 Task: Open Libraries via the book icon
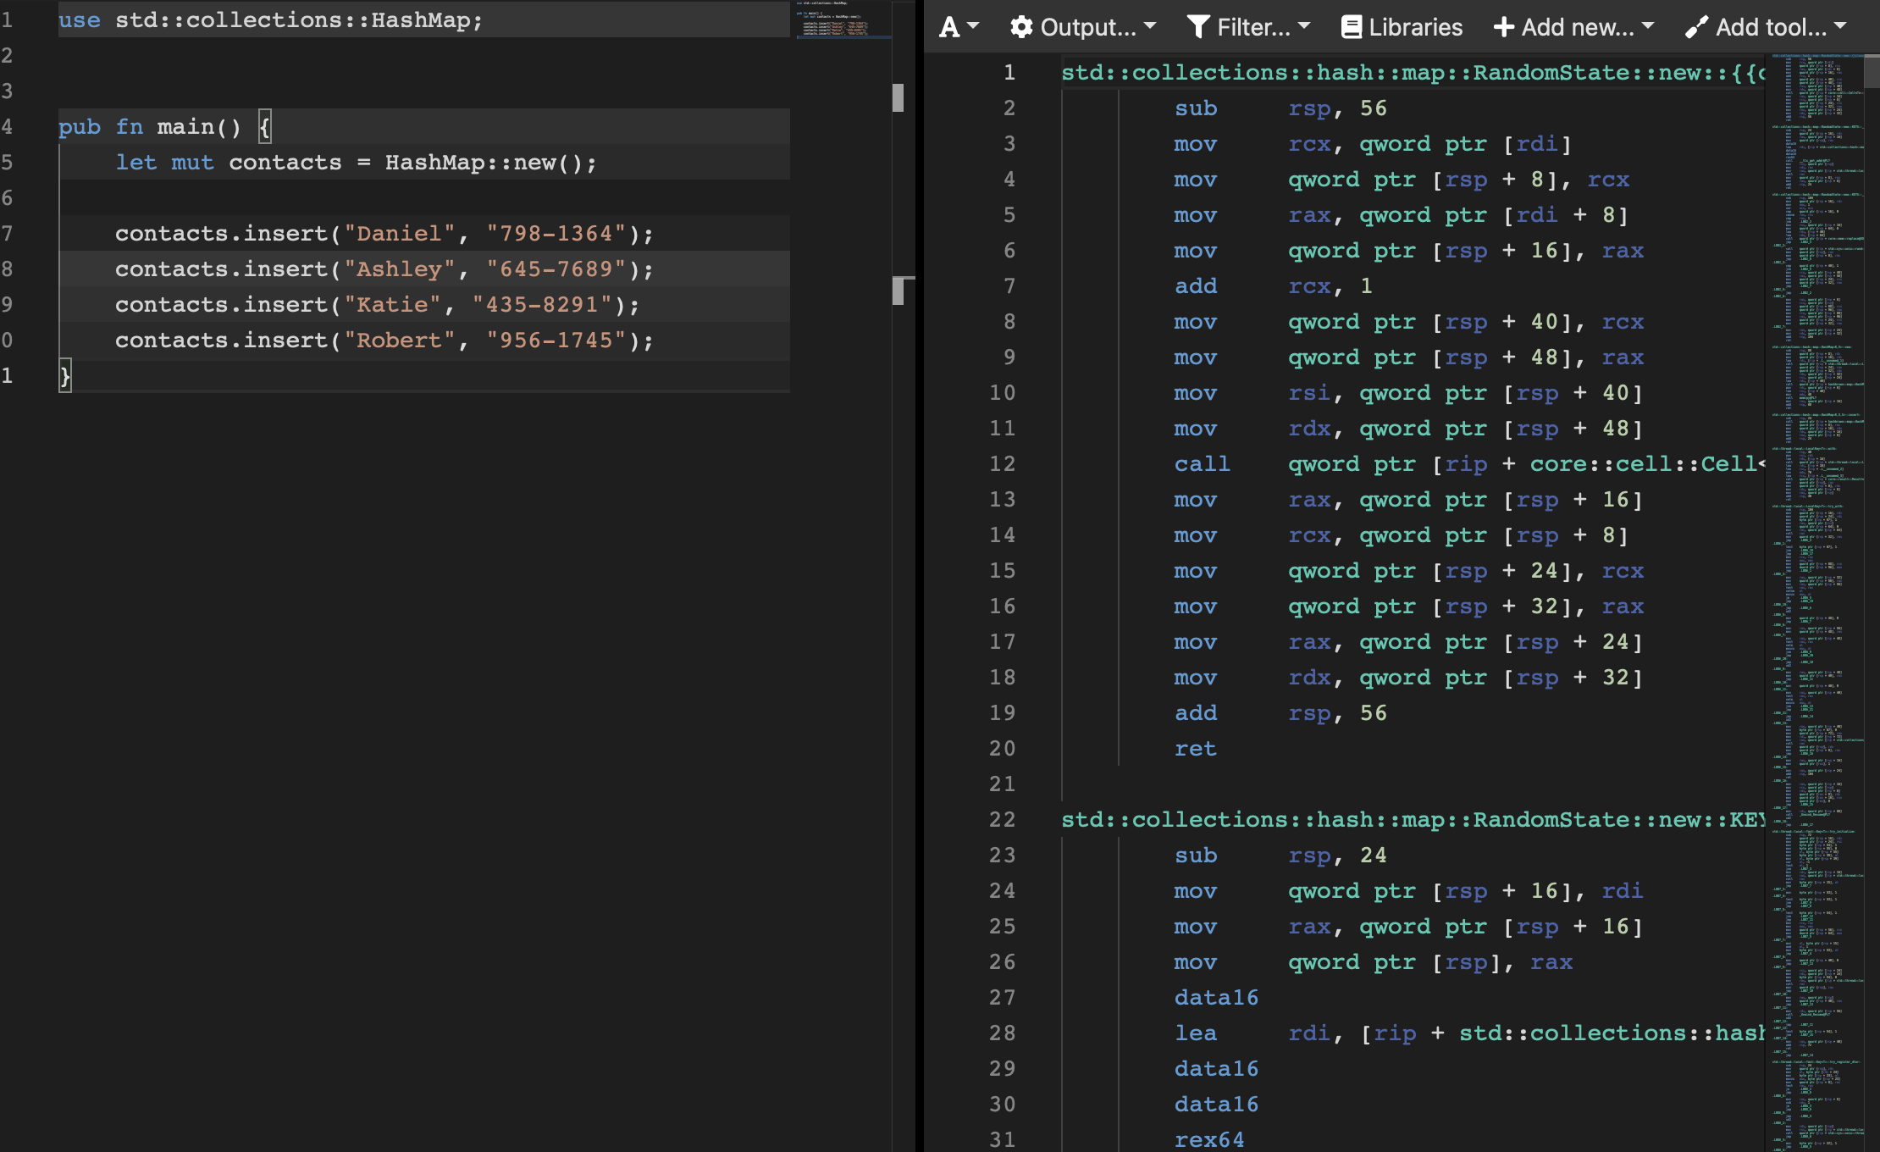[x=1352, y=27]
